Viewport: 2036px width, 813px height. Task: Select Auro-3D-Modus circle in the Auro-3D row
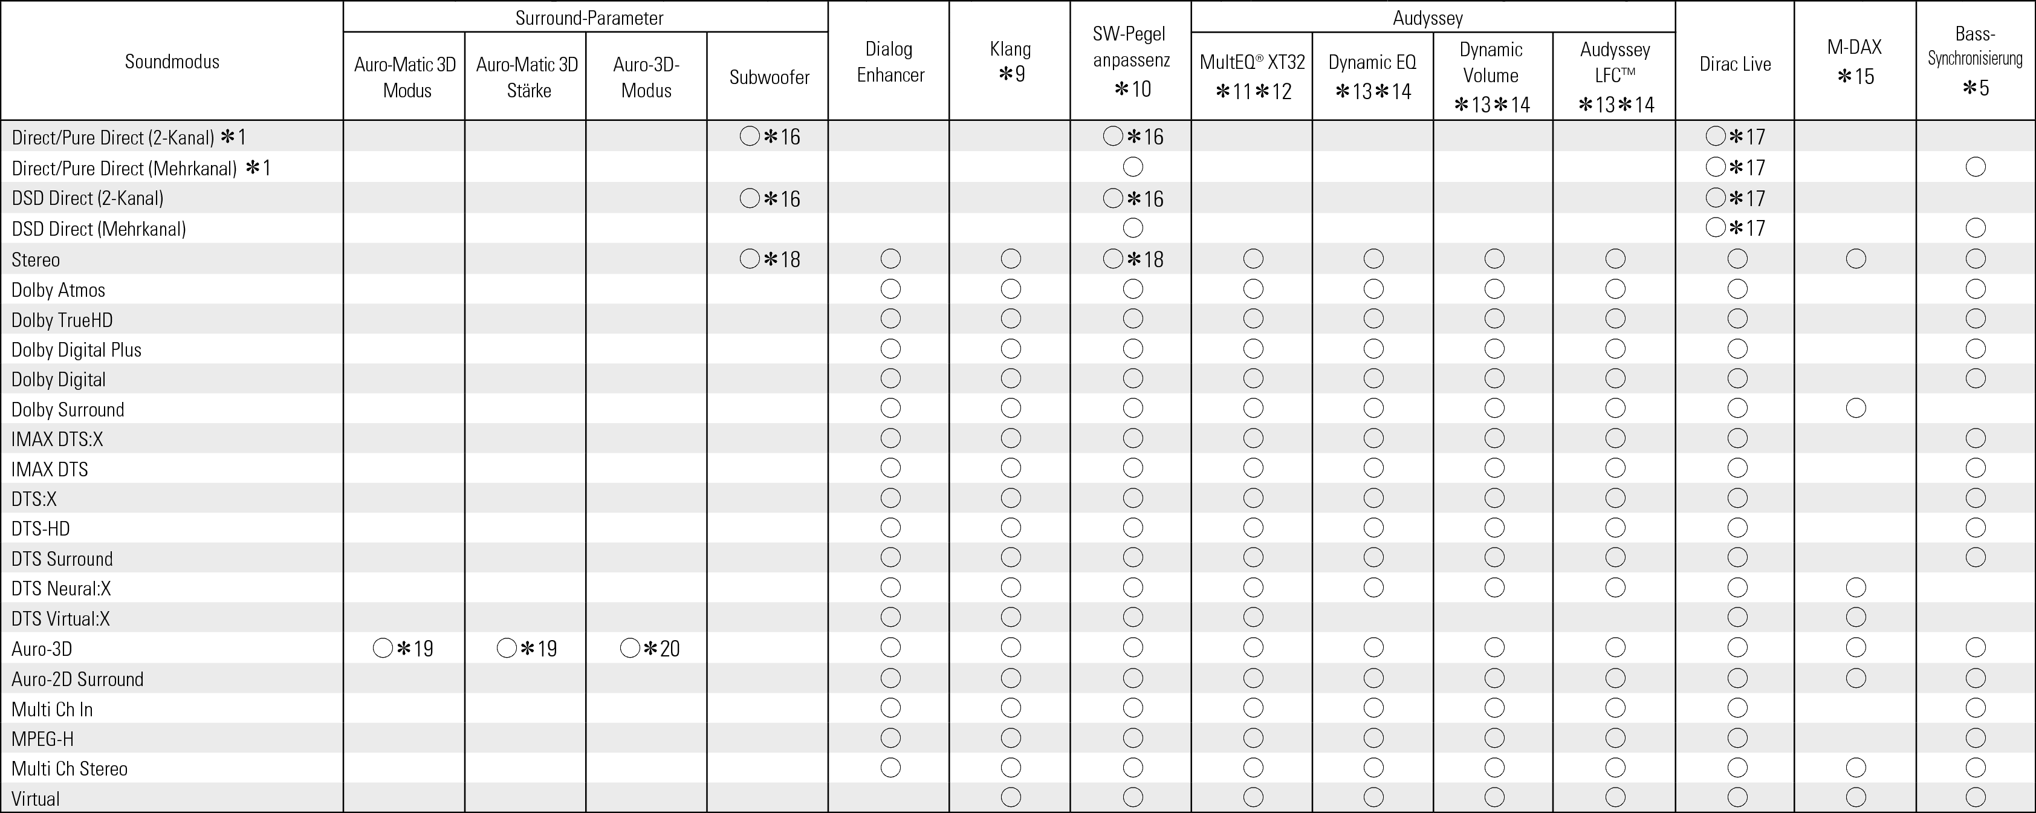(630, 649)
